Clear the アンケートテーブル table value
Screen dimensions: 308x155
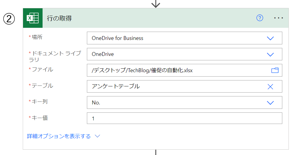tap(270, 86)
